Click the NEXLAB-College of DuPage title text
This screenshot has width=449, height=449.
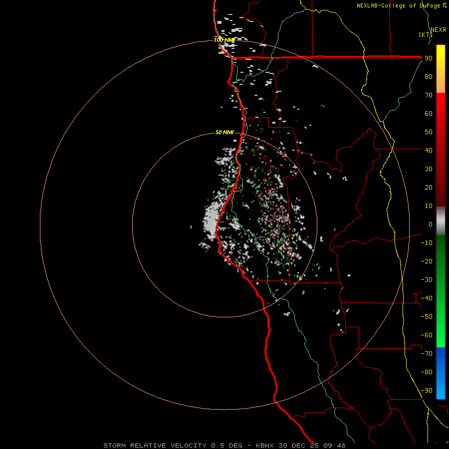coord(402,5)
